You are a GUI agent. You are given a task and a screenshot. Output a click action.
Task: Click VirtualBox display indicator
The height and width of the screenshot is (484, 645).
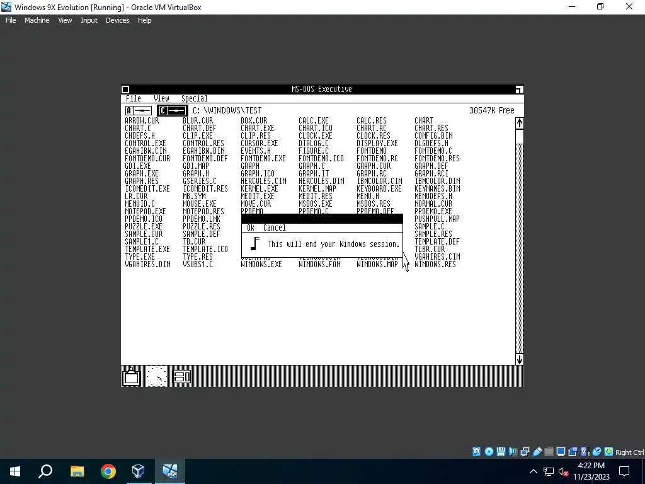[560, 451]
